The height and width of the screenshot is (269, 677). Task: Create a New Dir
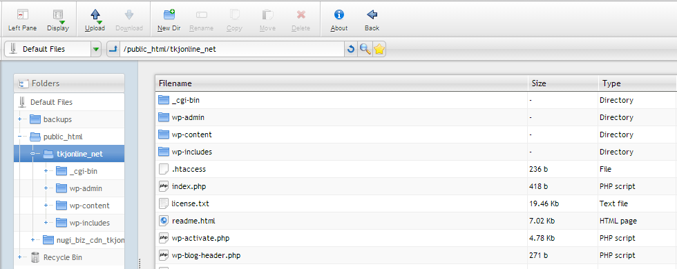pyautogui.click(x=169, y=20)
